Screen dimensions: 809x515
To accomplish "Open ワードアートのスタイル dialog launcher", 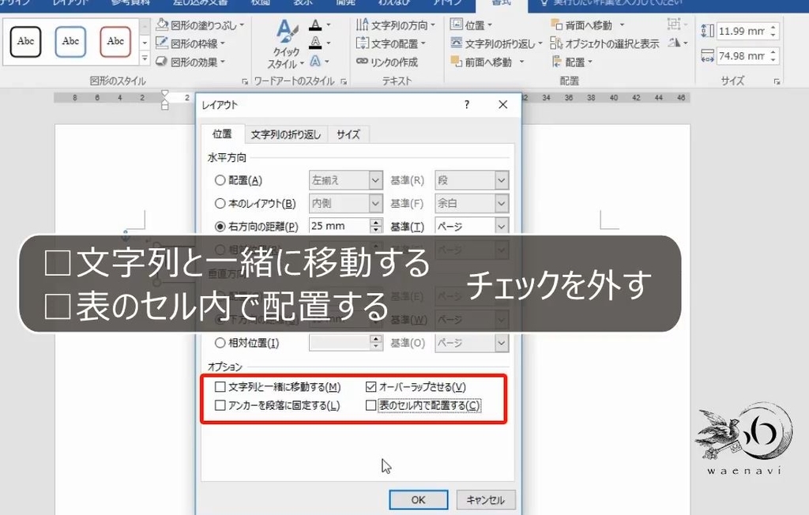I will pyautogui.click(x=344, y=81).
